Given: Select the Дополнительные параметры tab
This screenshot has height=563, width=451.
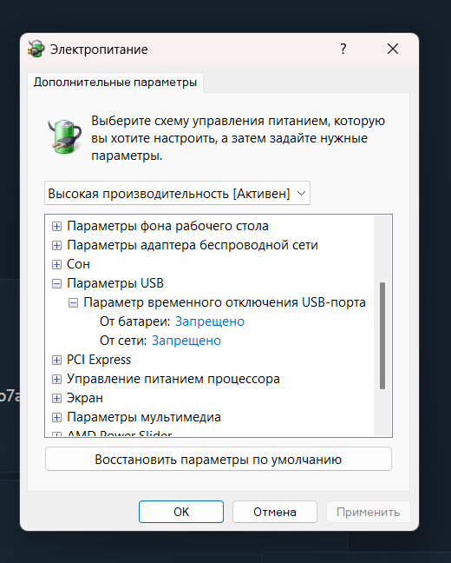Looking at the screenshot, I should (x=115, y=83).
